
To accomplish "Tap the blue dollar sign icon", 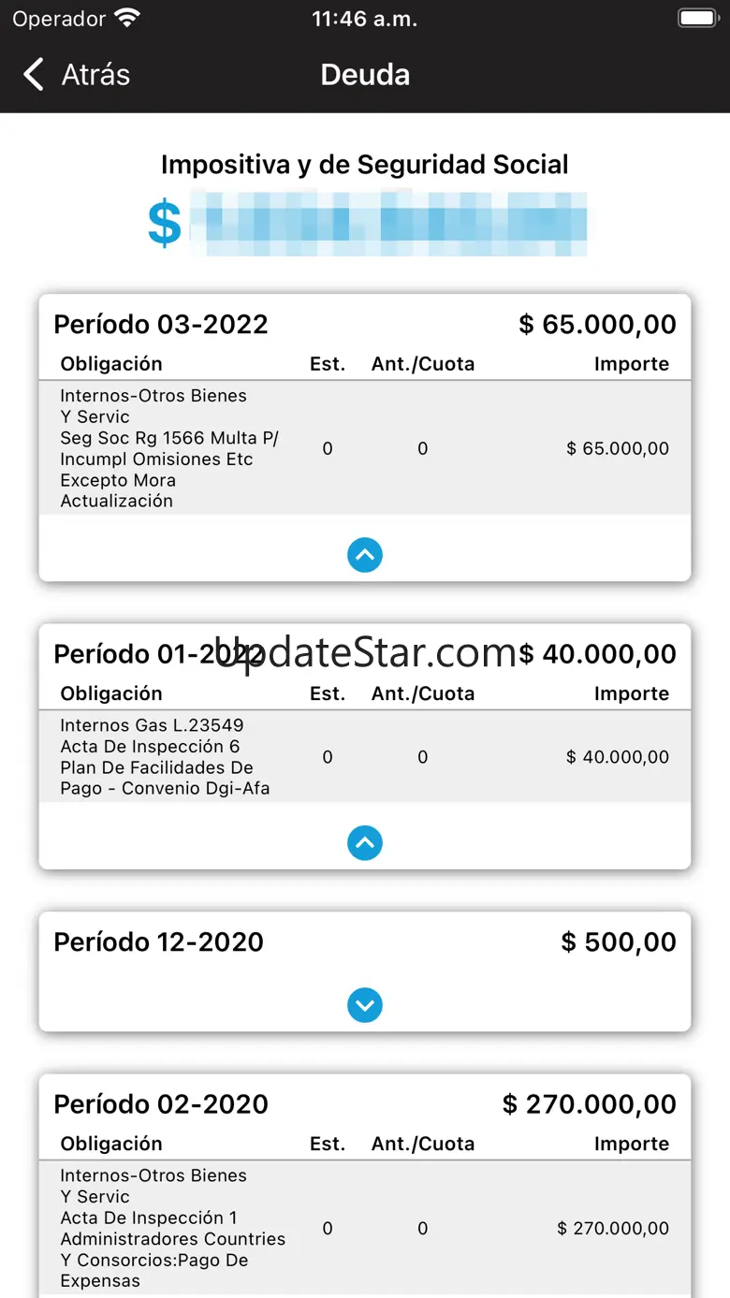I will 165,225.
